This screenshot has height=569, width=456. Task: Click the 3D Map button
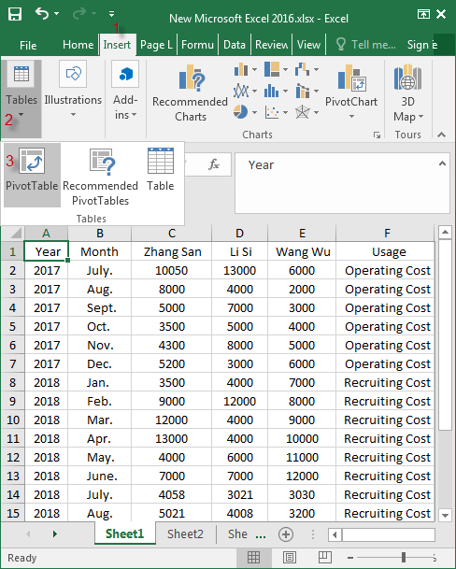click(408, 92)
